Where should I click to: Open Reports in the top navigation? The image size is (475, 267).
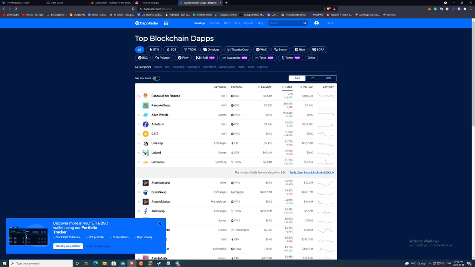pyautogui.click(x=249, y=23)
